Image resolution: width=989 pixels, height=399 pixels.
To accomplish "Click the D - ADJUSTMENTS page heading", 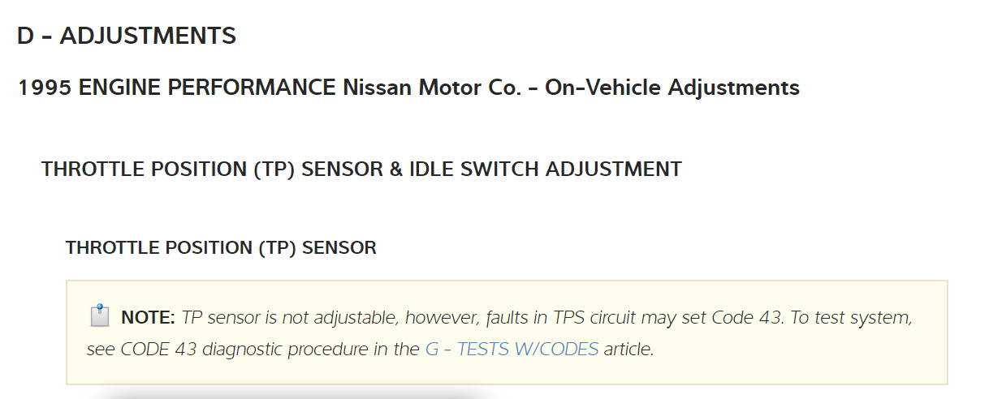I will (127, 36).
